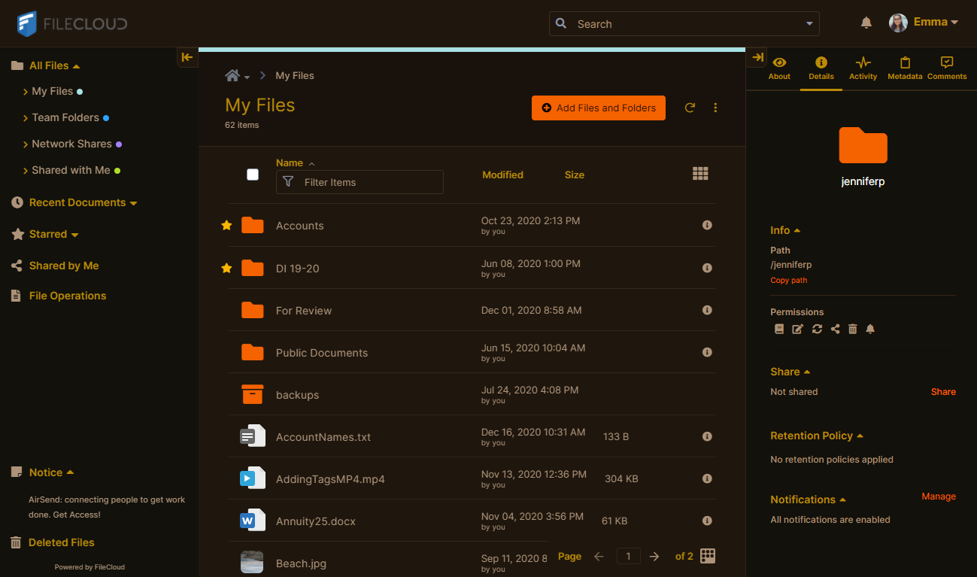Switch to the Activity tab
Screen dimensions: 977x577
point(863,68)
